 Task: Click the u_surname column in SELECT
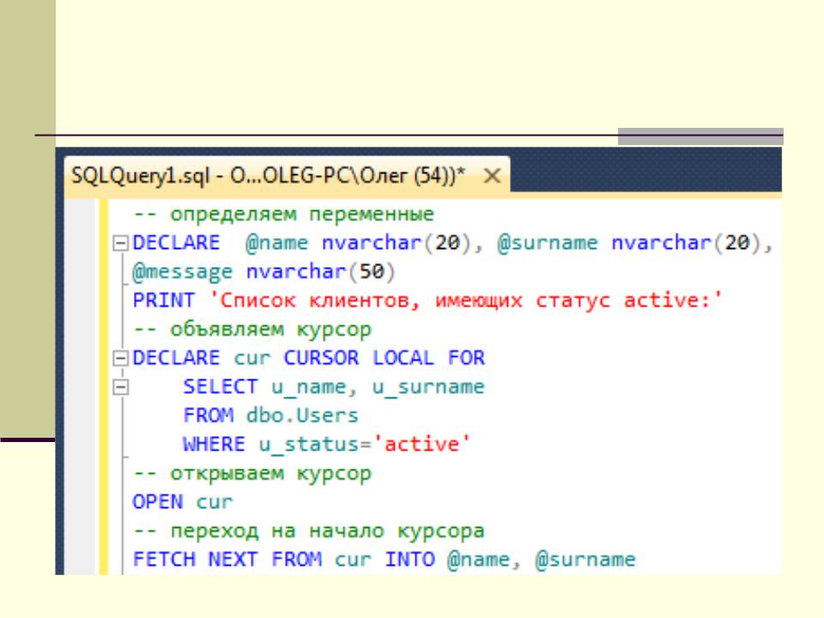[428, 387]
